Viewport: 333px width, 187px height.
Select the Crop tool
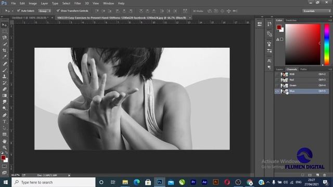pyautogui.click(x=4, y=50)
